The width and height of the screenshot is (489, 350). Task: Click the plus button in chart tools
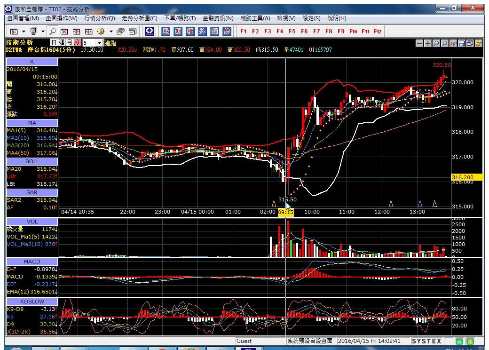point(428,43)
